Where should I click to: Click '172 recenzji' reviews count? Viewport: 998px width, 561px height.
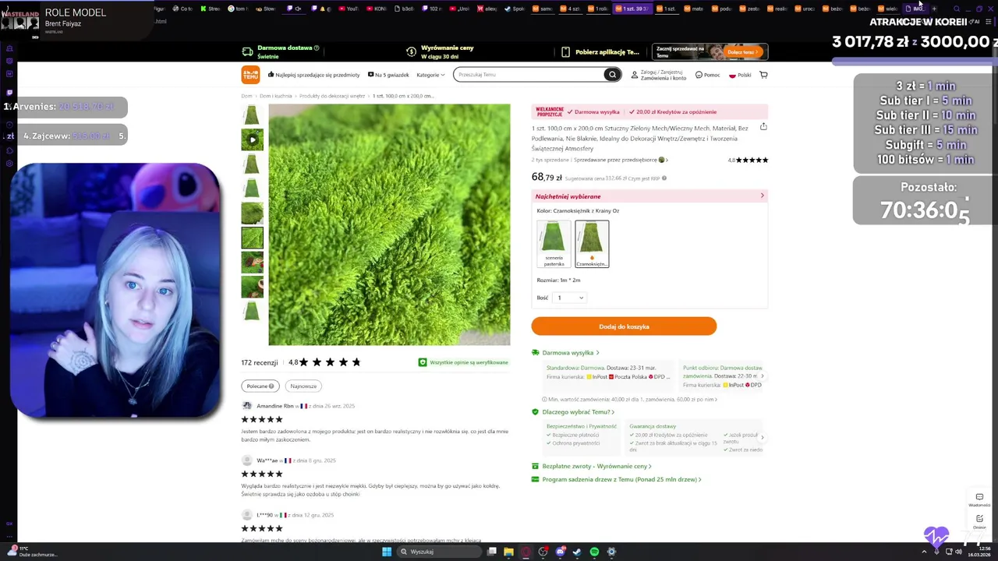260,362
